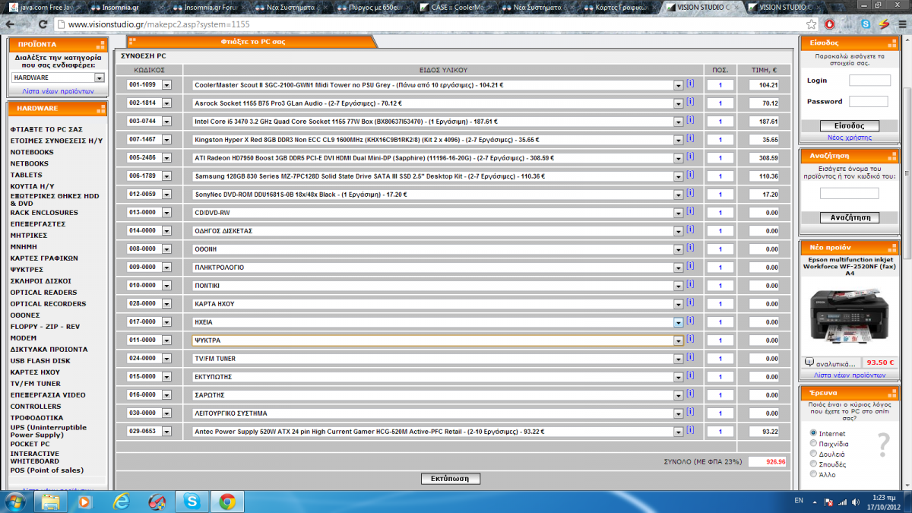Screen dimensions: 912x513
Task: Open Internet Explorer from taskbar
Action: [121, 502]
